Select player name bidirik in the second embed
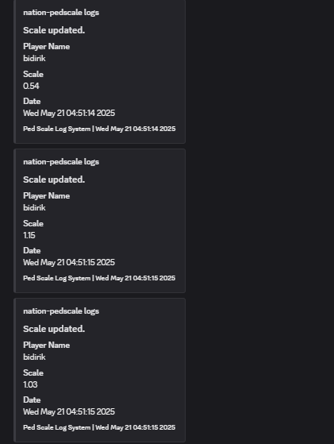334x444 pixels. 34,207
